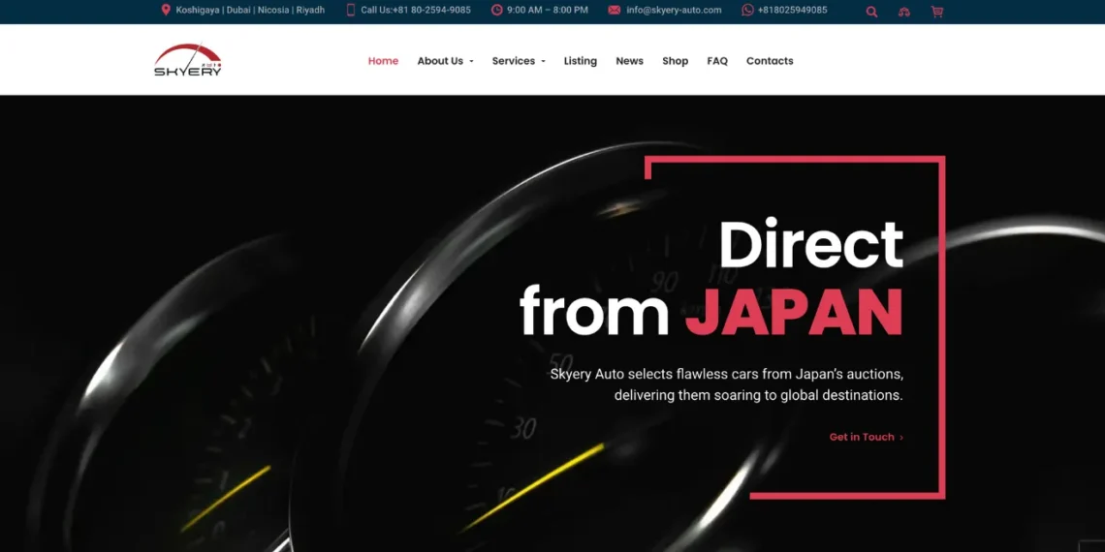Click the Skyery Auto selects flawless cars paragraph
The height and width of the screenshot is (552, 1105).
click(x=727, y=384)
